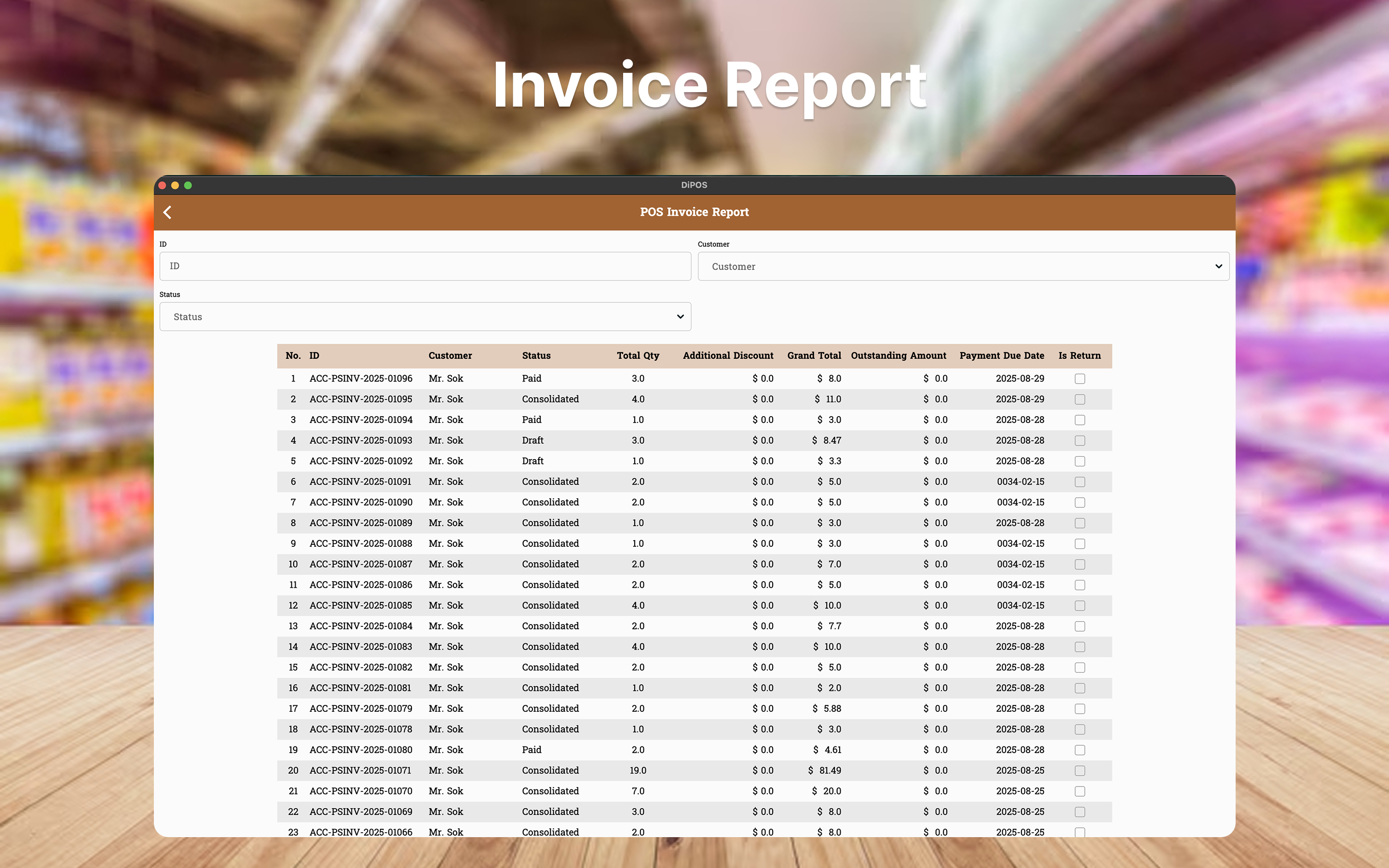Select invoice ID ACC-PSINV-2025-01096
Image resolution: width=1389 pixels, height=868 pixels.
pyautogui.click(x=360, y=379)
